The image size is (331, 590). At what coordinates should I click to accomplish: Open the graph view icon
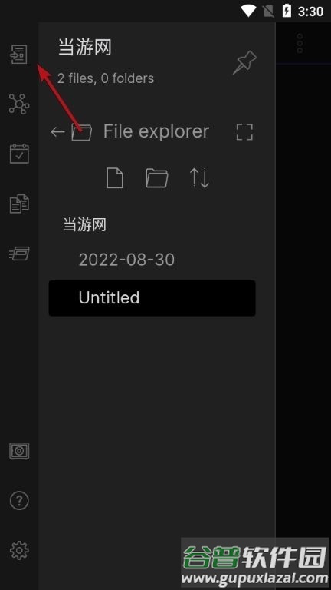tap(18, 104)
